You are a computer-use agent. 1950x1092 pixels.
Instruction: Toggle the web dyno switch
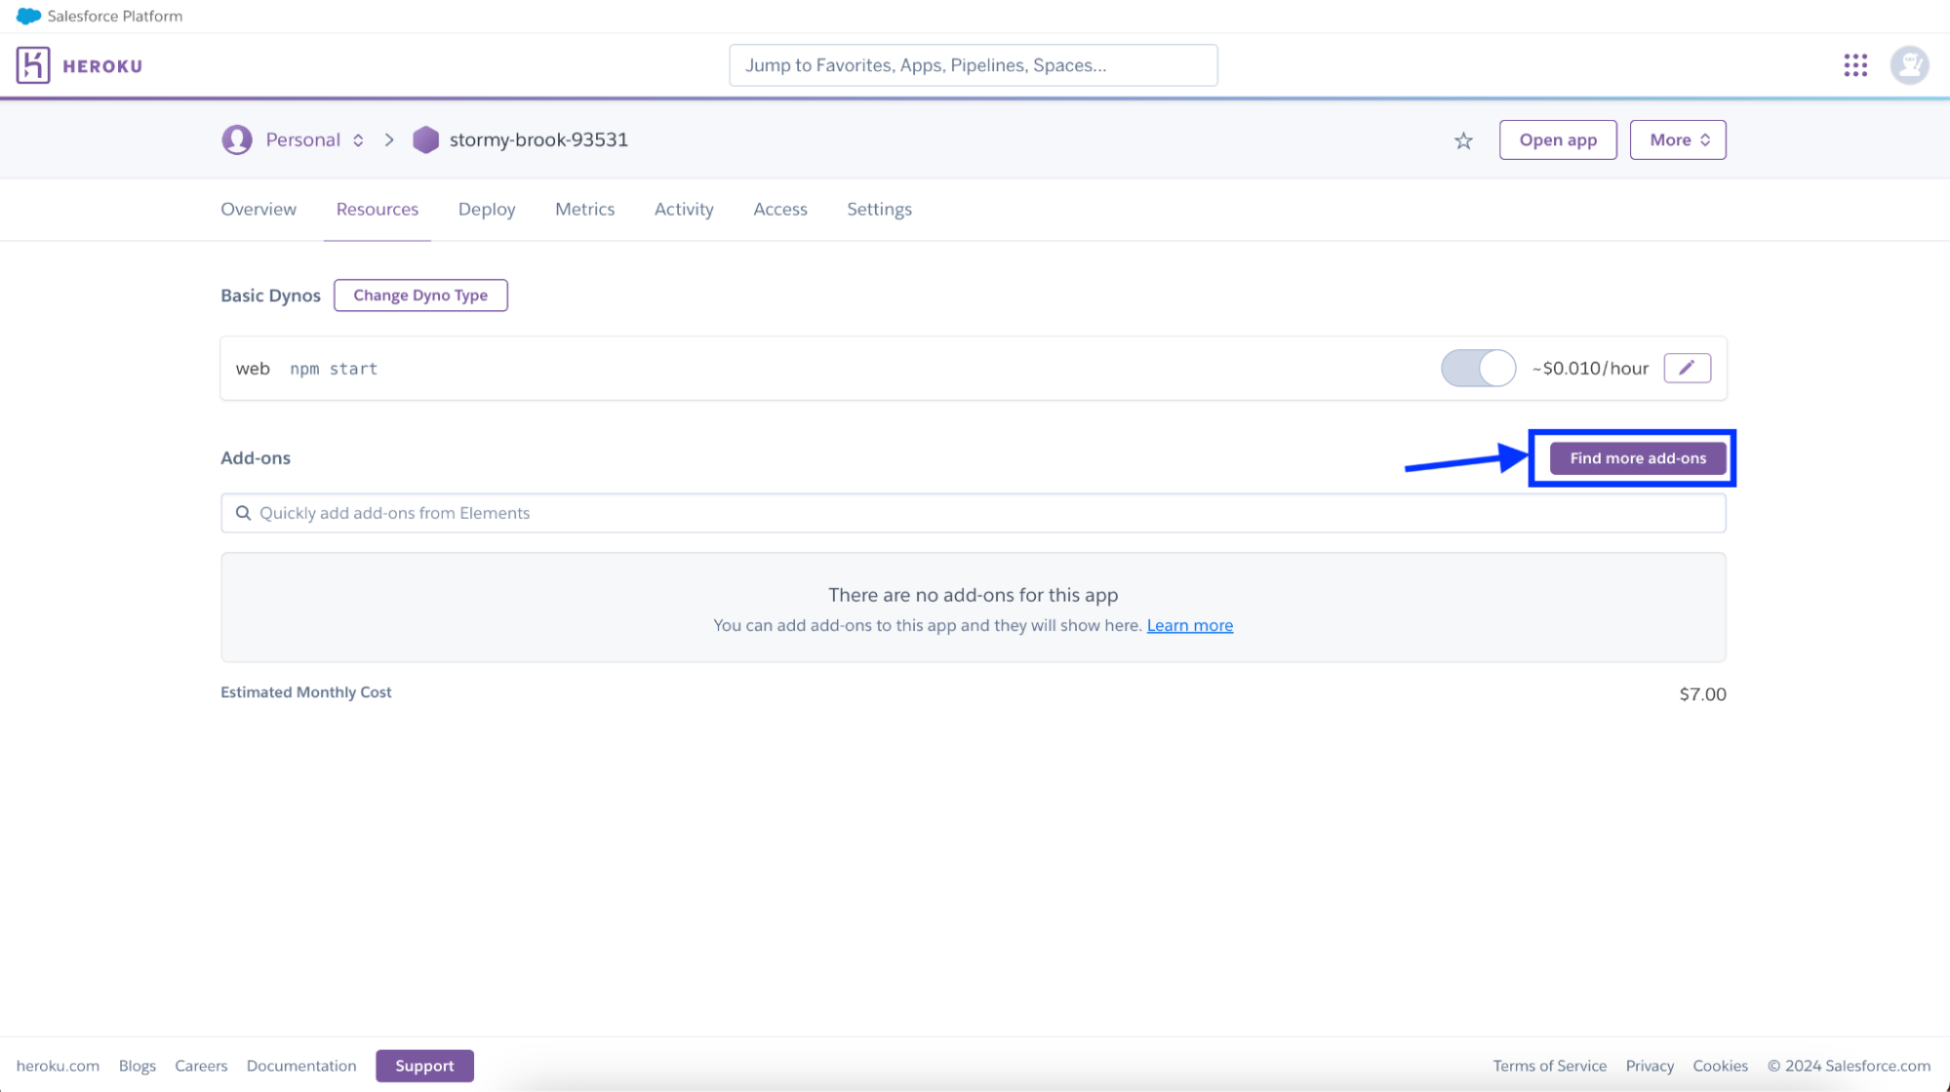1478,369
